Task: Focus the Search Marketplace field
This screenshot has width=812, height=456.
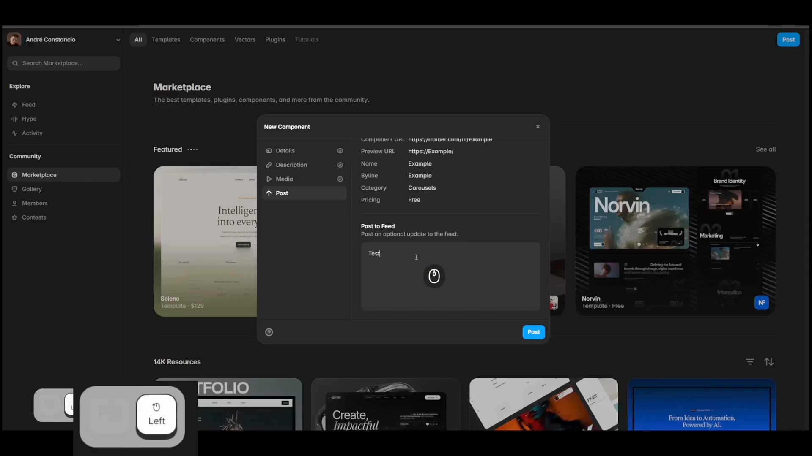Action: (x=63, y=63)
